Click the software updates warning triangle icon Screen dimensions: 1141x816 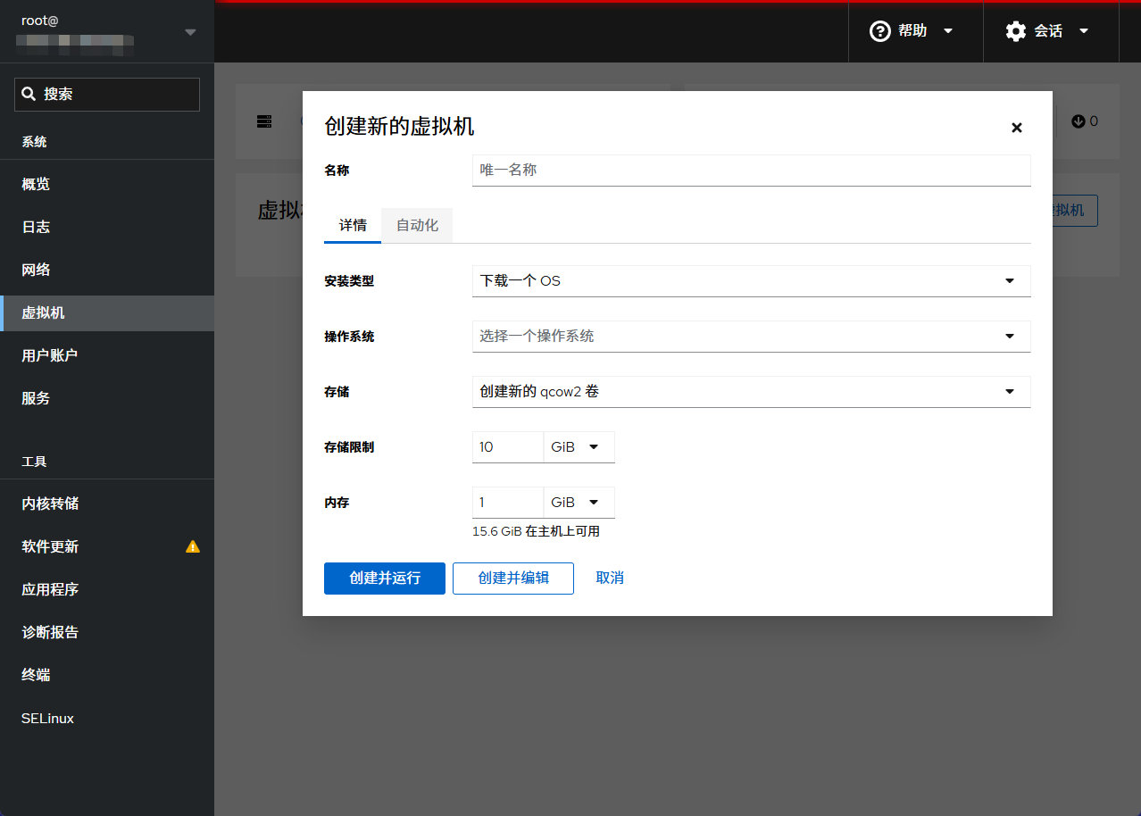(193, 546)
